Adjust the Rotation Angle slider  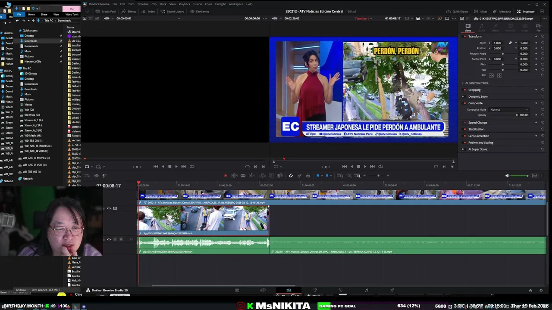[503, 54]
